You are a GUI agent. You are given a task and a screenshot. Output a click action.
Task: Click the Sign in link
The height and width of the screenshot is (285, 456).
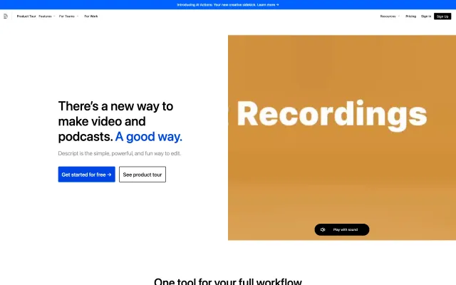coord(426,16)
